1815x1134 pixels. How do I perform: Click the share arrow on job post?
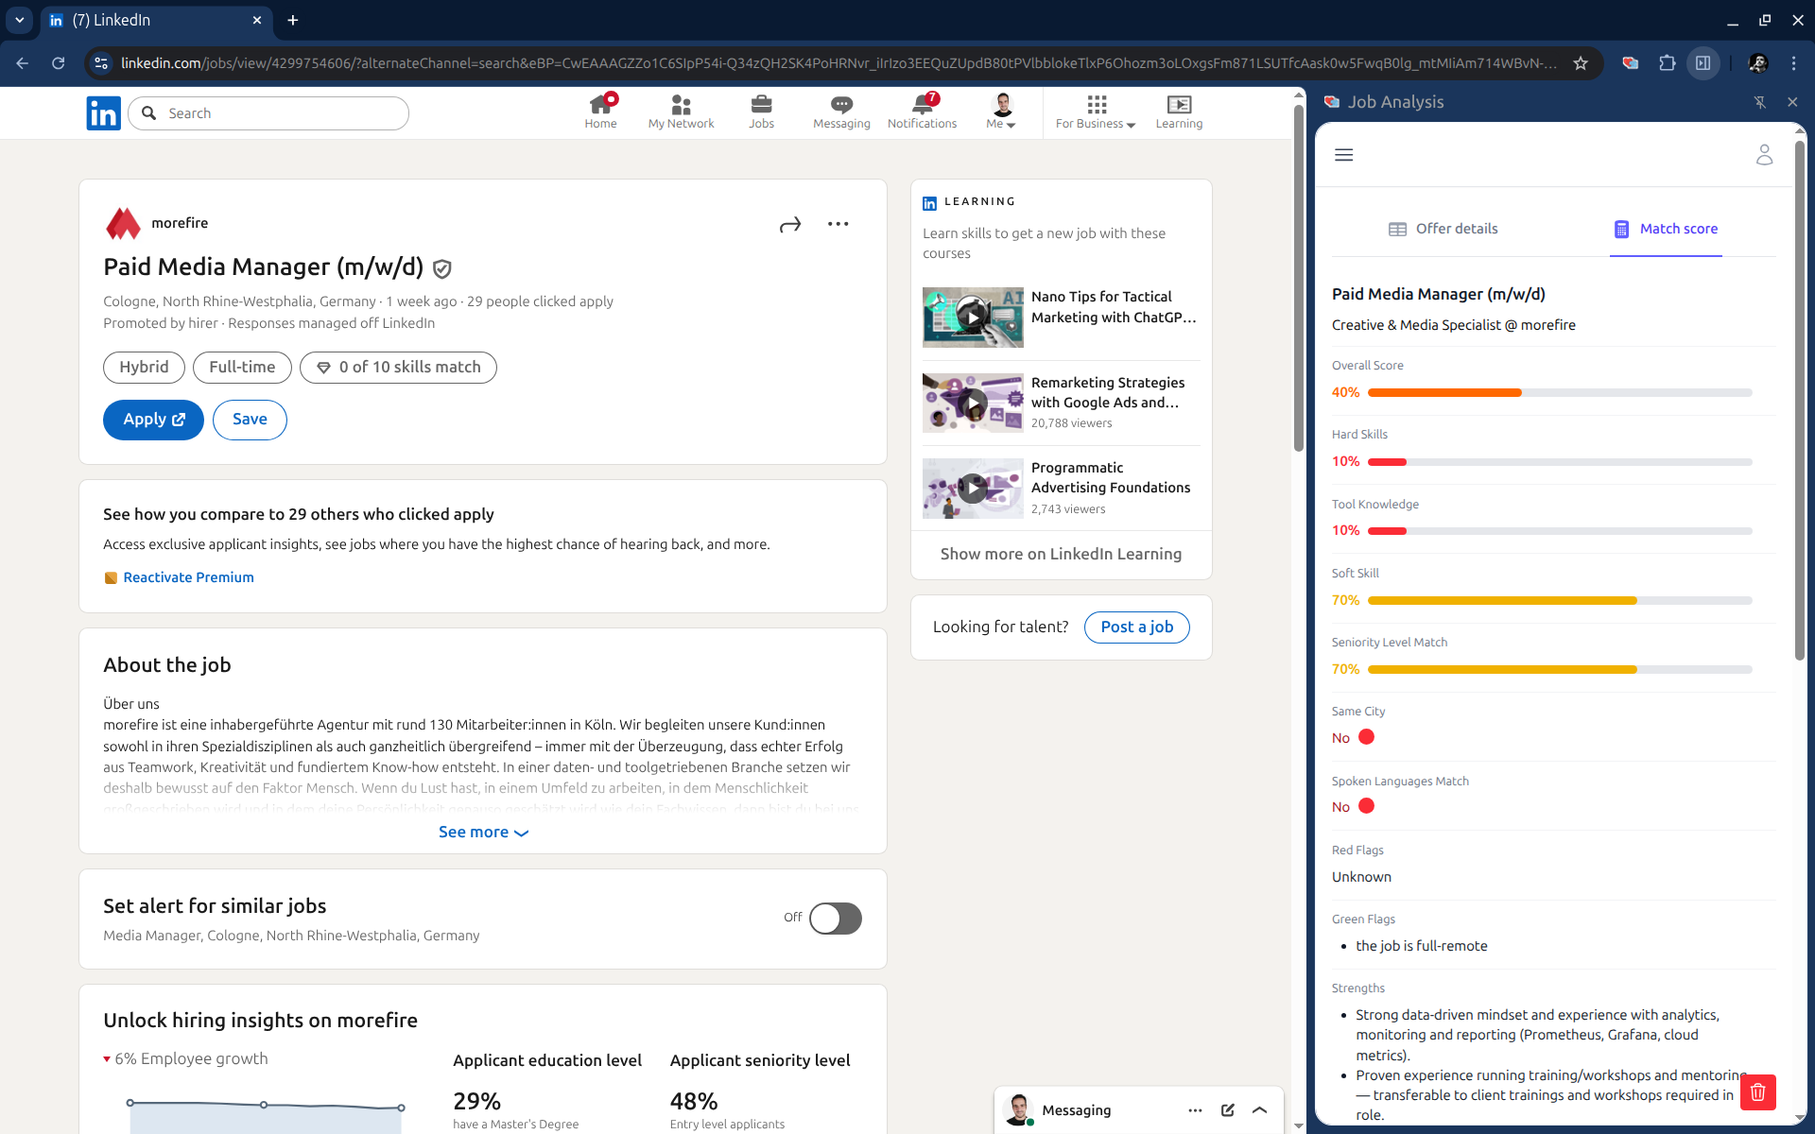click(790, 225)
